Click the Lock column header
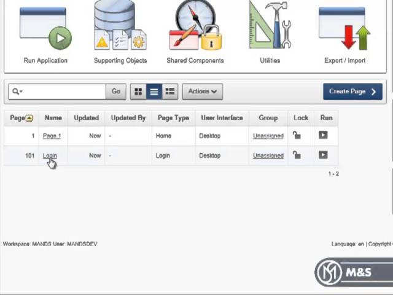 [x=301, y=118]
